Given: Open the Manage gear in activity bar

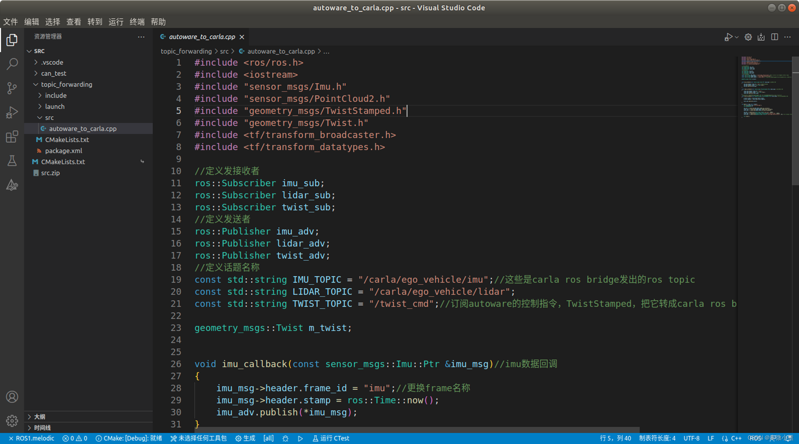Looking at the screenshot, I should [x=12, y=421].
